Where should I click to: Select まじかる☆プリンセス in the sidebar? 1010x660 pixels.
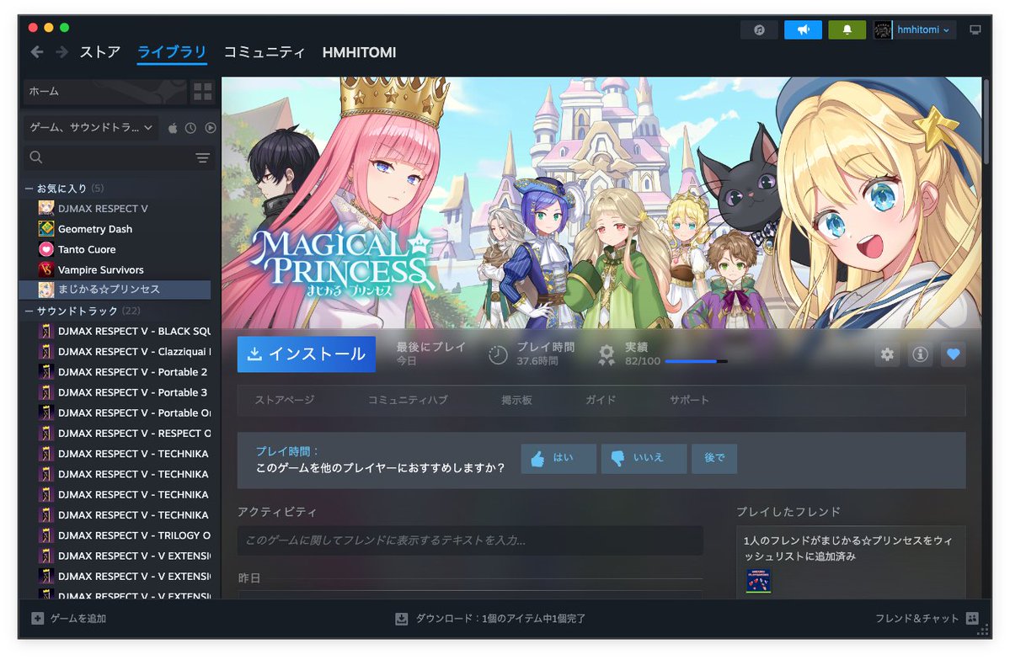pyautogui.click(x=115, y=290)
